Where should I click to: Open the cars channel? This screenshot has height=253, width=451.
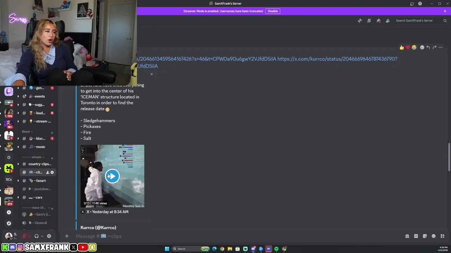pos(38,197)
